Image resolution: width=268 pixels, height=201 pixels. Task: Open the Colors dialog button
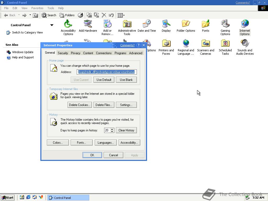pos(58,143)
